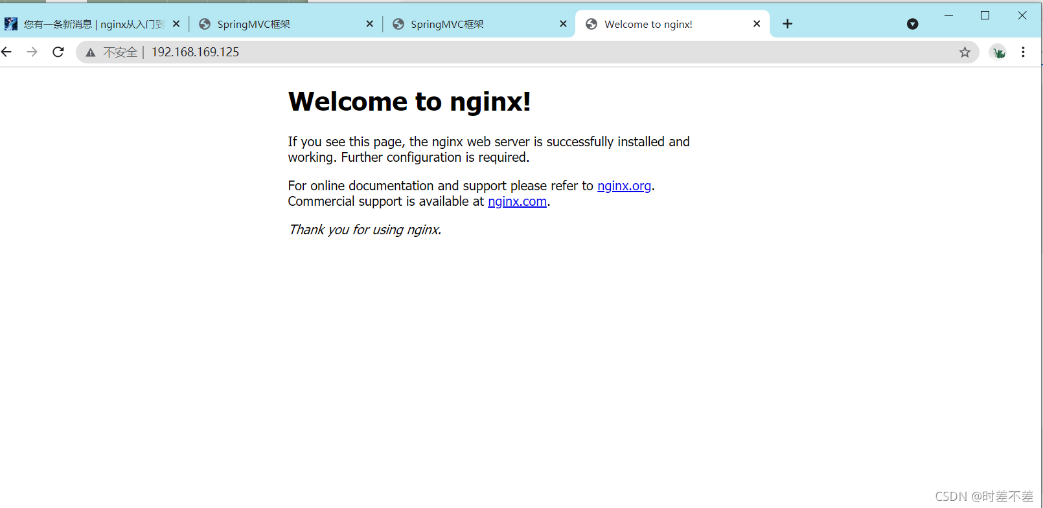The image size is (1043, 508).
Task: Open the Chrome three-dot menu
Action: coord(1023,52)
